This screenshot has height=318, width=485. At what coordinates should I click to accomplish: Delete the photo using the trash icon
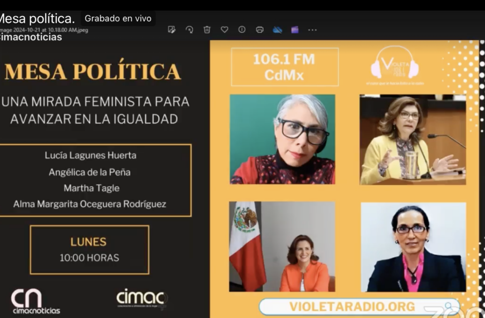tap(207, 30)
